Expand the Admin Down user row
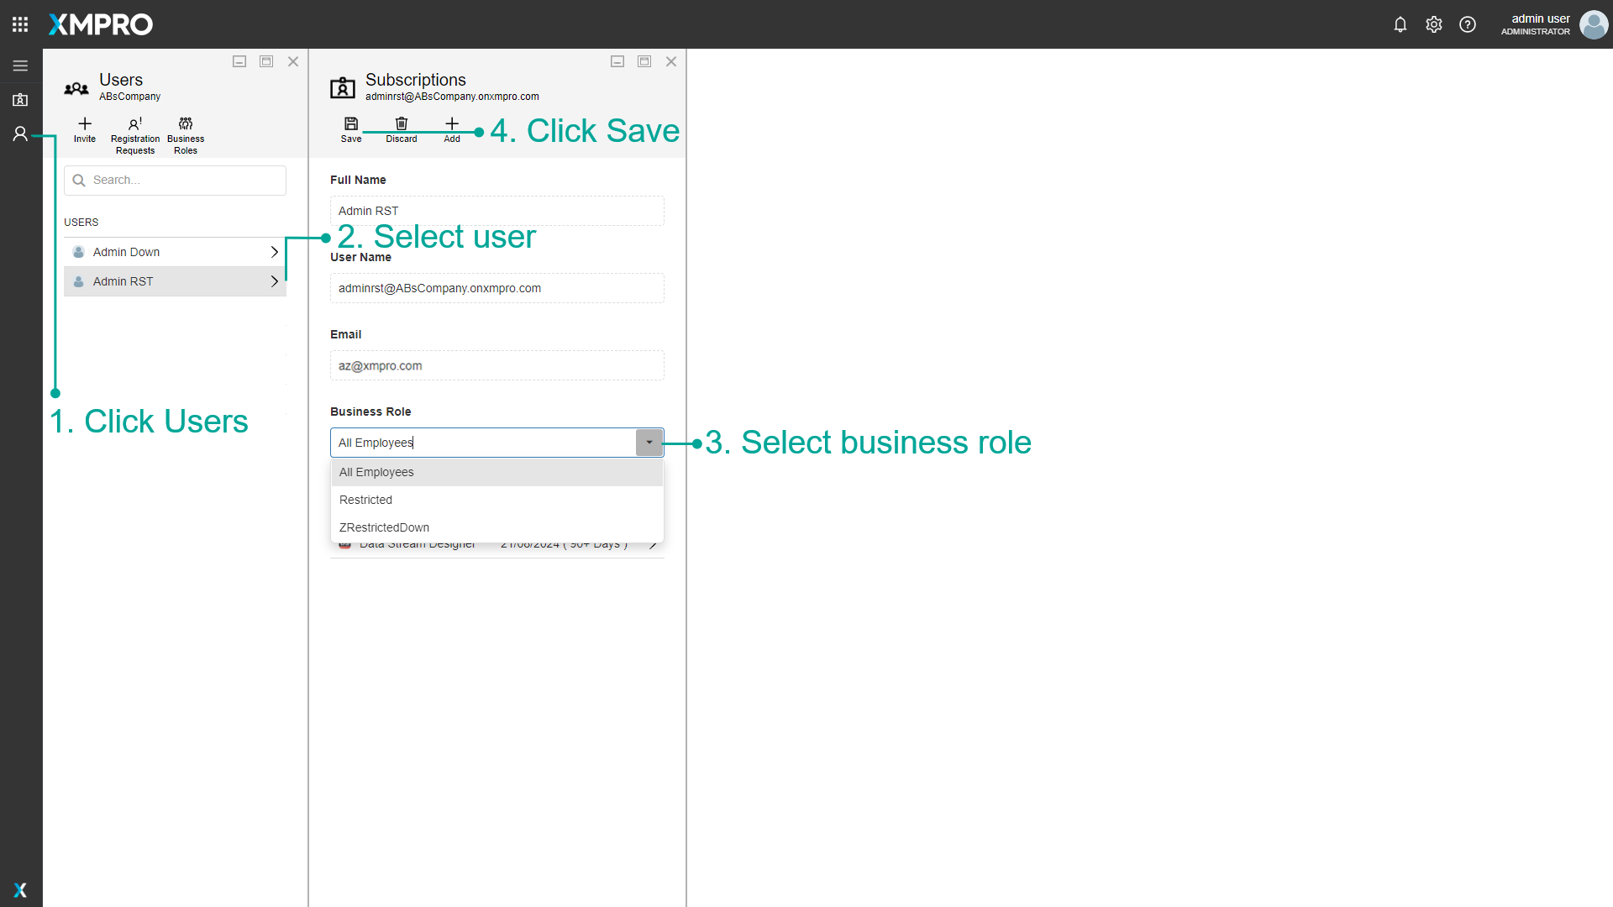Image resolution: width=1613 pixels, height=907 pixels. tap(274, 252)
